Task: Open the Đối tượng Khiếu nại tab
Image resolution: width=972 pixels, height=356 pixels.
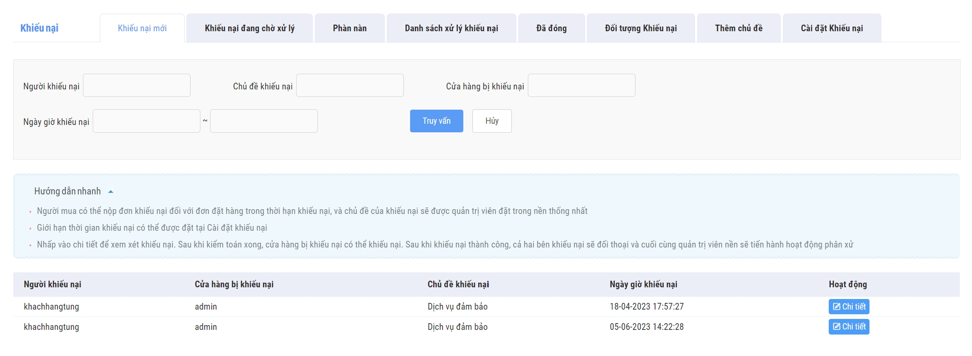Action: point(640,28)
